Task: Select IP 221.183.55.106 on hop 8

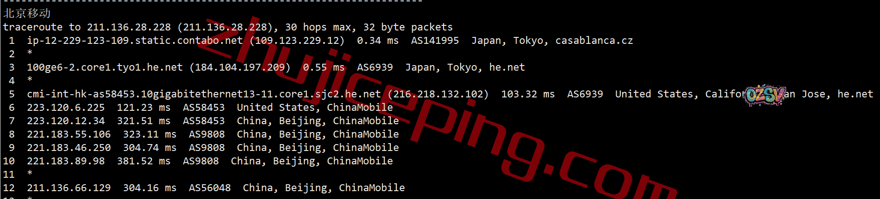Action: point(69,134)
